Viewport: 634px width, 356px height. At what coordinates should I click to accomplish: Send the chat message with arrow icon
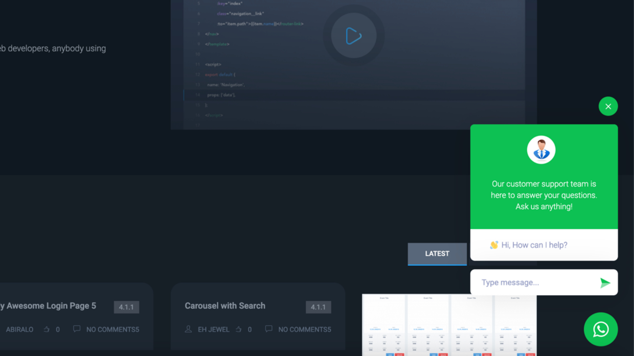click(605, 283)
